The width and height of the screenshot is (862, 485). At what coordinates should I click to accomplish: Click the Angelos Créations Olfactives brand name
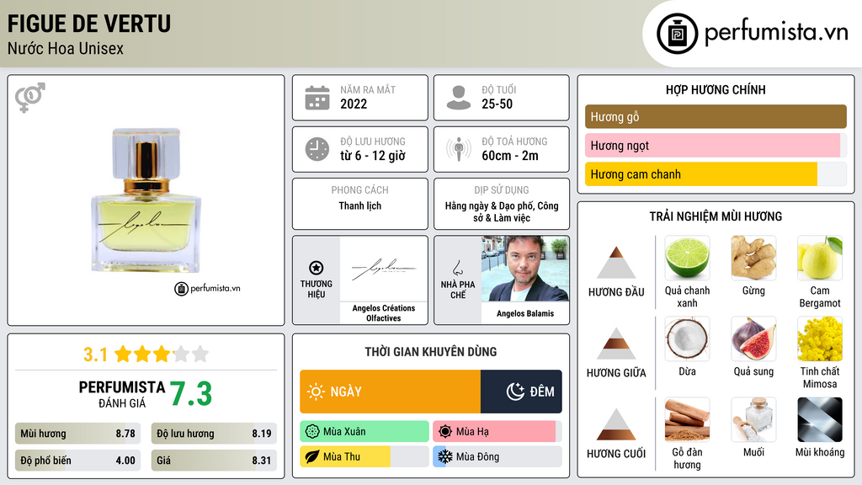(384, 313)
